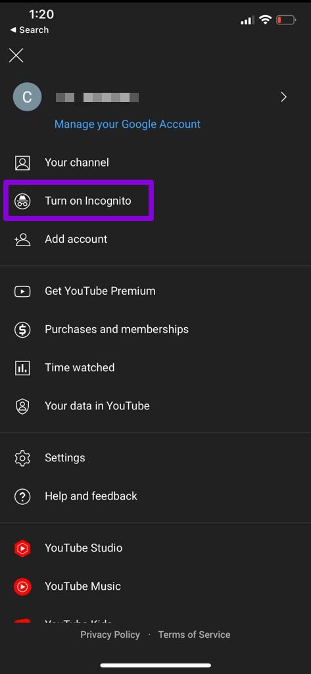311x674 pixels.
Task: Tap the C profile avatar
Action: [28, 97]
